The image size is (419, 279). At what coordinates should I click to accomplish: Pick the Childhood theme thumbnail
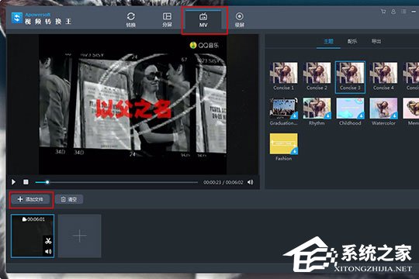(350, 108)
